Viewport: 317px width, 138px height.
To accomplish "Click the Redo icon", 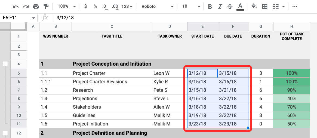I will click(26, 7).
